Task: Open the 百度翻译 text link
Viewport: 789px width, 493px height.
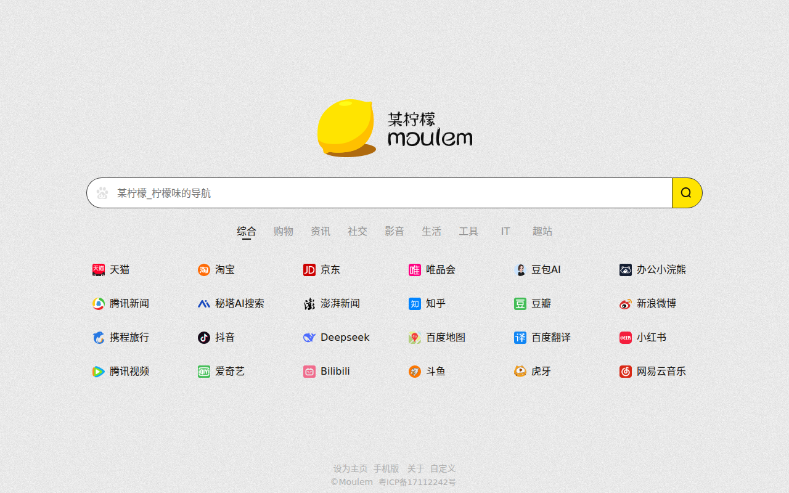Action: [x=551, y=338]
